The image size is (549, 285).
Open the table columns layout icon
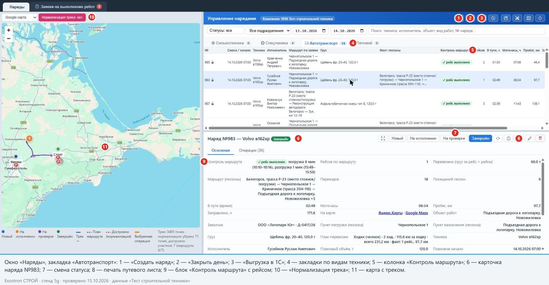(529, 18)
